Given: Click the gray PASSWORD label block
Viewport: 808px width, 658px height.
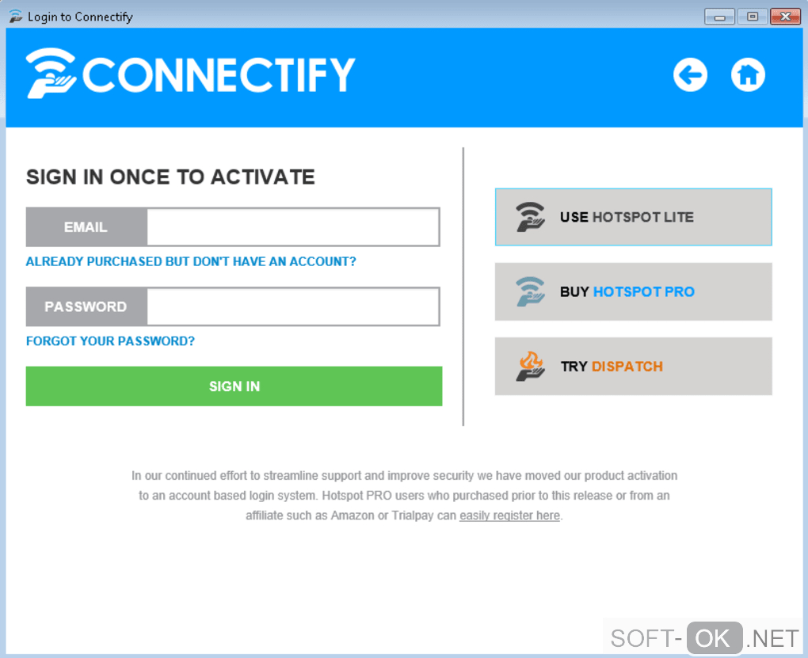Looking at the screenshot, I should pyautogui.click(x=86, y=306).
